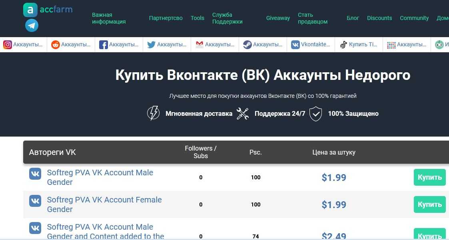Buy the Softreg Female Gender account
Screen dimensions: 449x240
click(430, 204)
